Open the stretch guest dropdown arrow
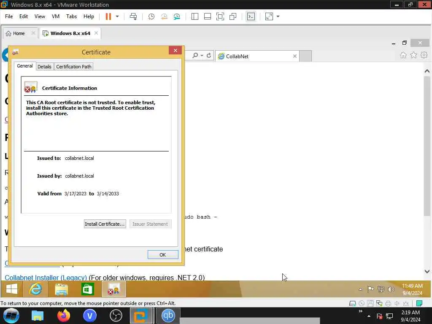Viewport: 432px width, 324px height. click(x=278, y=16)
